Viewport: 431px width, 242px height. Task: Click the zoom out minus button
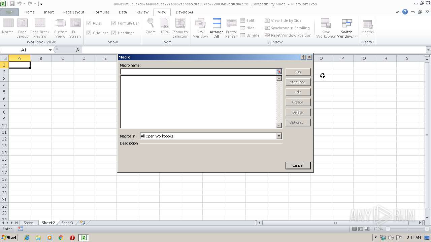tap(388, 229)
